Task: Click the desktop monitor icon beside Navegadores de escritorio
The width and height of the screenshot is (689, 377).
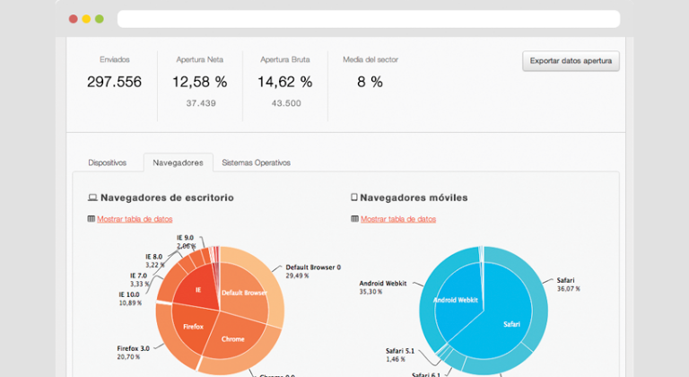Action: pyautogui.click(x=92, y=197)
